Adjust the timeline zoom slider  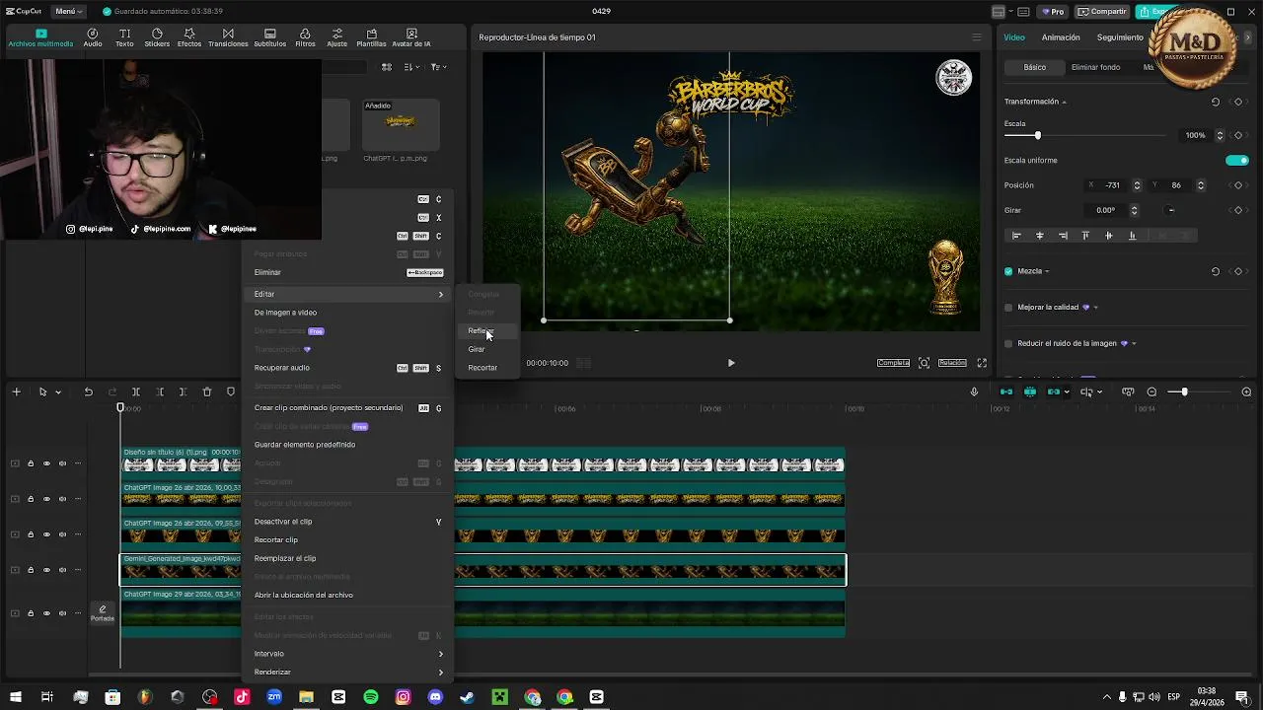pos(1184,392)
